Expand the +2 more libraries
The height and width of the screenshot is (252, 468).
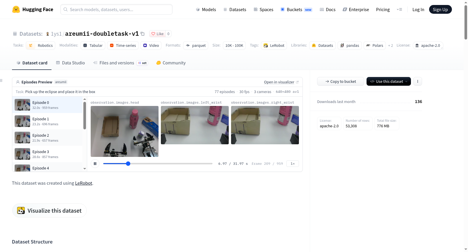coord(390,45)
